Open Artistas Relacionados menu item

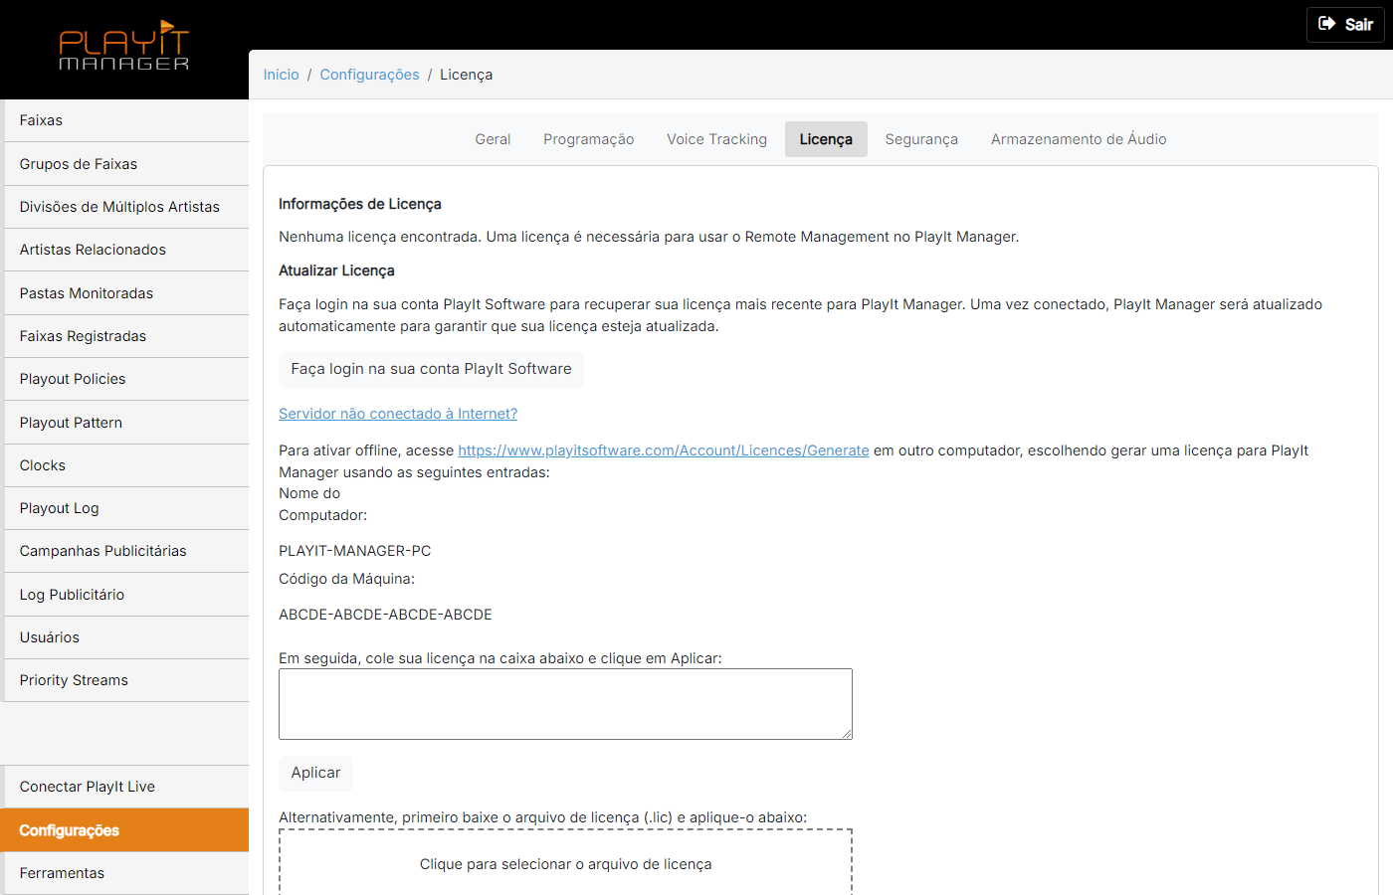126,250
